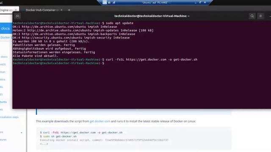Open the Ubuntu entry in the docs sidebar
Image resolution: width=271 pixels, height=152 pixels.
click(x=3, y=102)
